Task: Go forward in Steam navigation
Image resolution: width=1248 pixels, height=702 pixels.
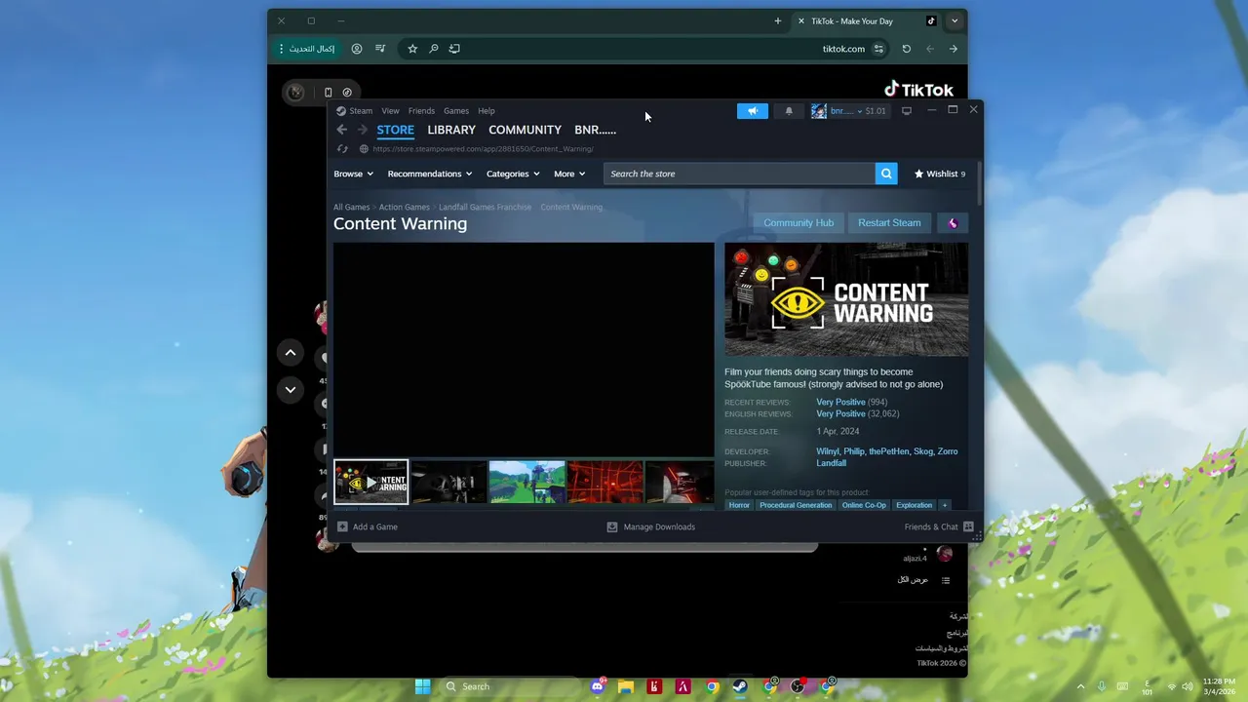Action: [x=363, y=130]
